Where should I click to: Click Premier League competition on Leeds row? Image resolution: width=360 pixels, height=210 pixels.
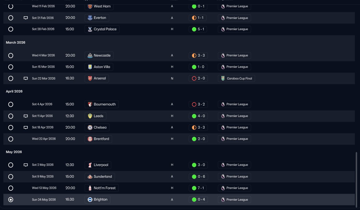point(234,116)
